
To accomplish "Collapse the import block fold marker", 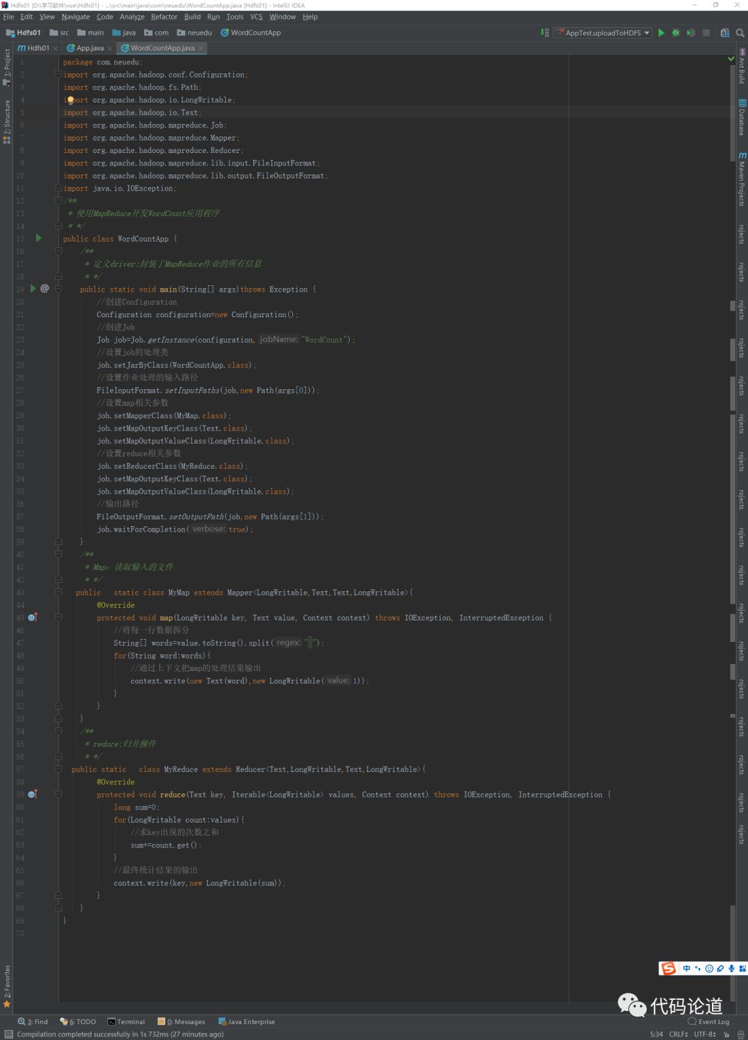I will pos(59,74).
